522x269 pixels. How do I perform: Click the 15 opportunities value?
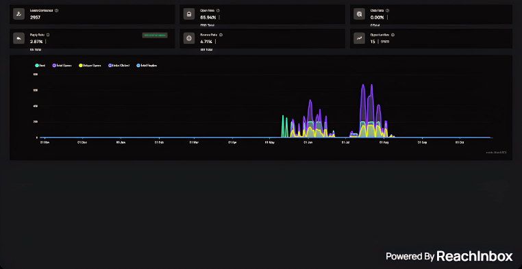(373, 42)
